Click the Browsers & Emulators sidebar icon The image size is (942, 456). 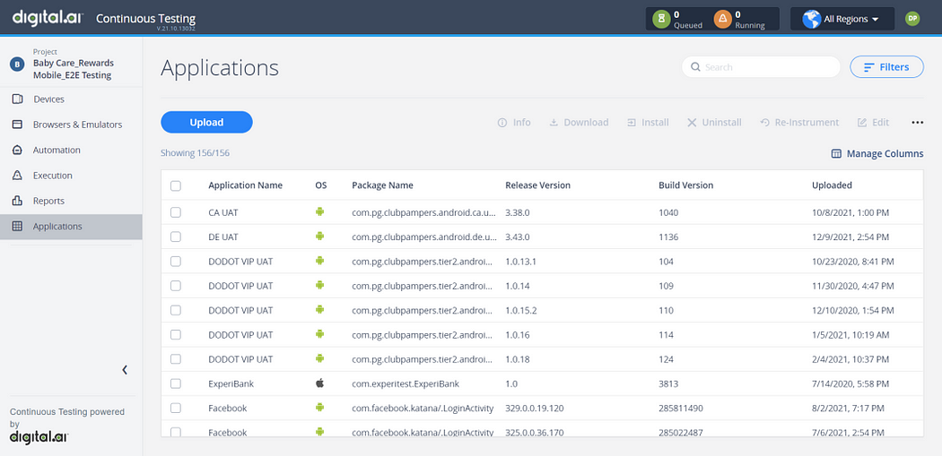[17, 125]
